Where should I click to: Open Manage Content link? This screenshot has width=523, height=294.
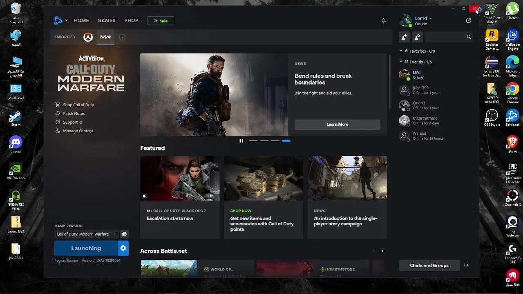point(74,131)
